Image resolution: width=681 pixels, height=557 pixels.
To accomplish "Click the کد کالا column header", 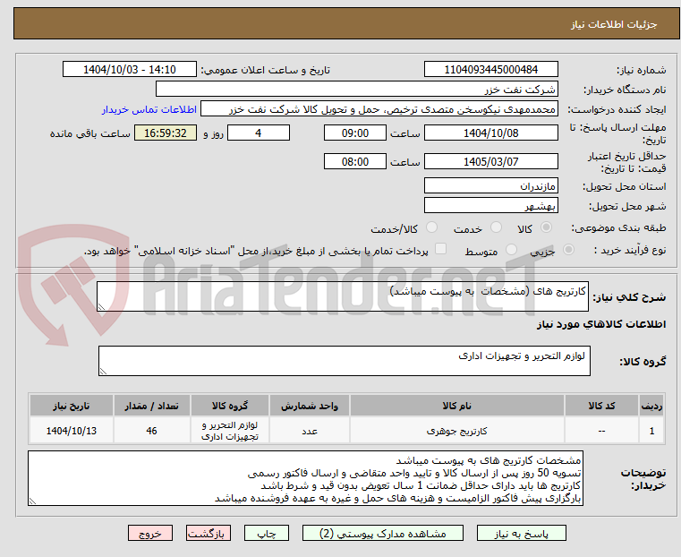I will [601, 406].
